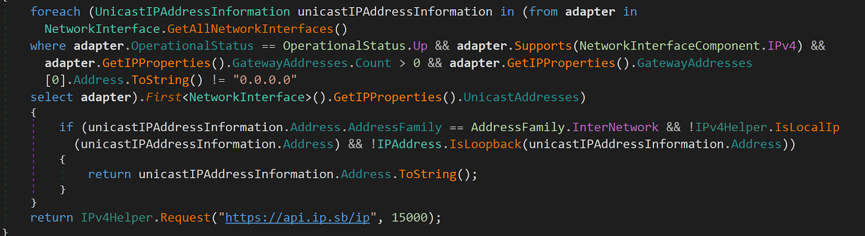865x236 pixels.
Task: Click the foreach keyword
Action: (55, 11)
